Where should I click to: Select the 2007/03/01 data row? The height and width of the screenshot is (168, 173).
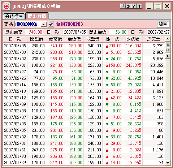(x=84, y=65)
